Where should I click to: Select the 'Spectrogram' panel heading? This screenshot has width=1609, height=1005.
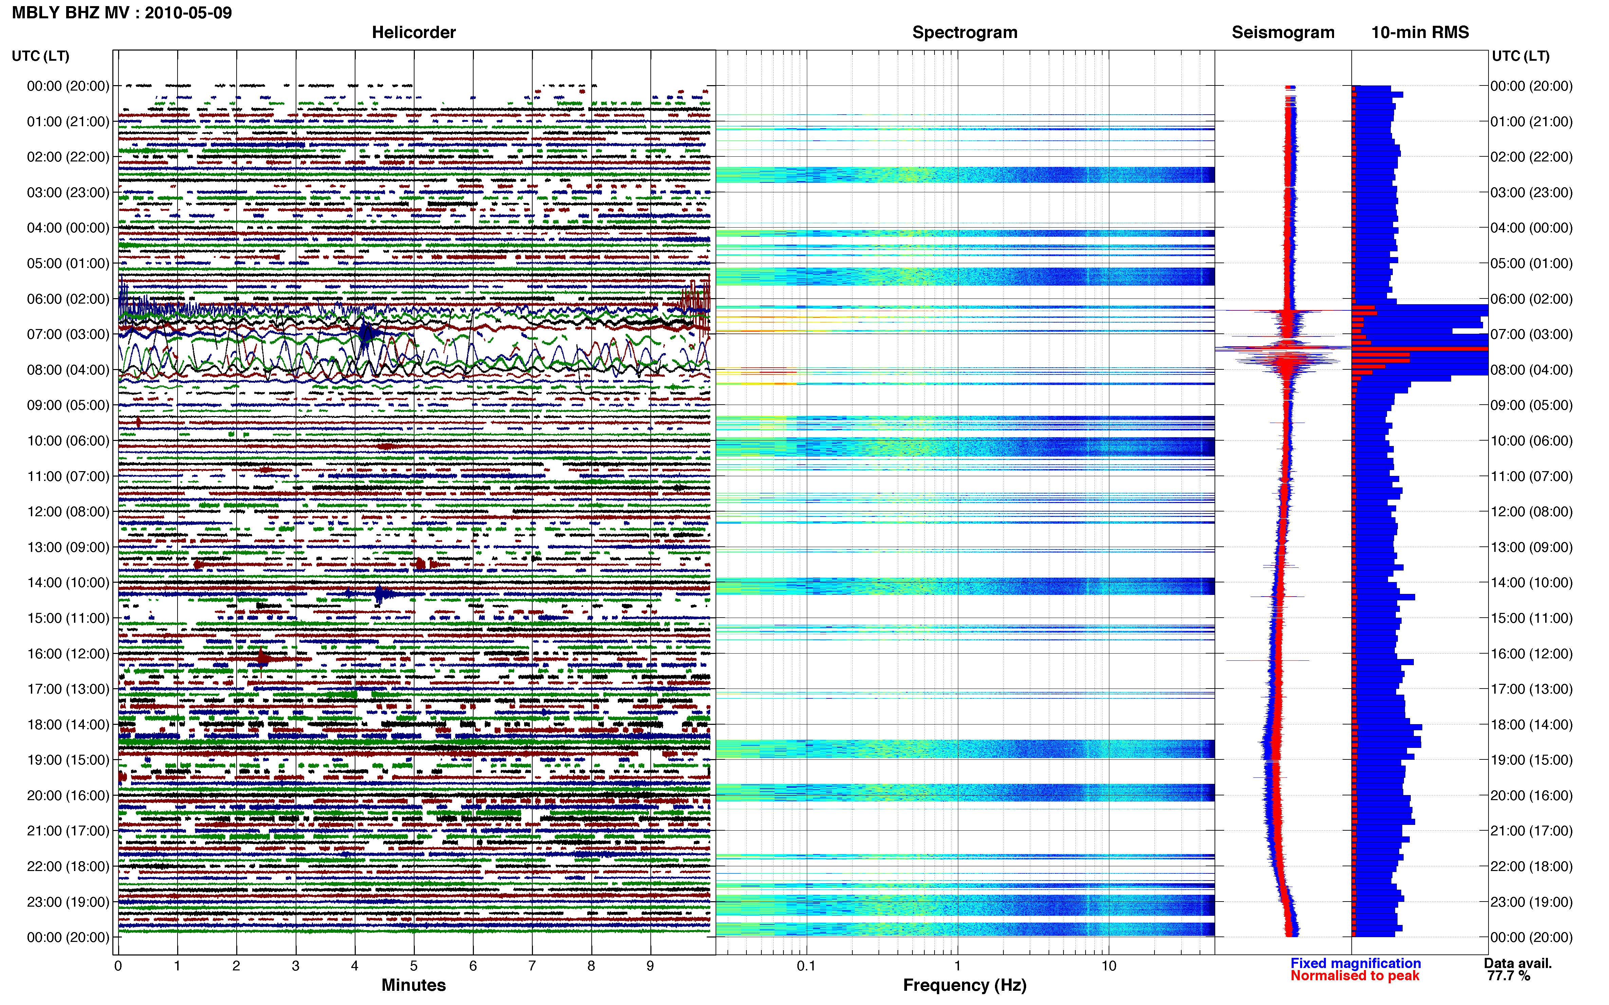[x=964, y=32]
